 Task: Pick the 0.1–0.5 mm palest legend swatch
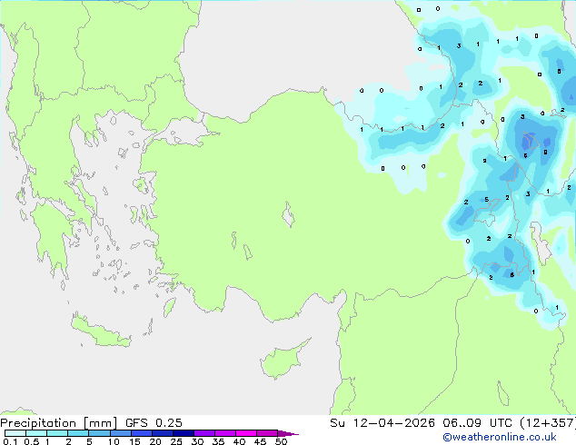coord(15,433)
